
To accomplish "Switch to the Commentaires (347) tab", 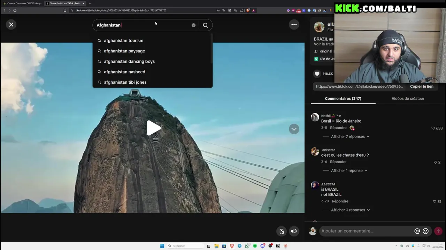I will coord(343,99).
